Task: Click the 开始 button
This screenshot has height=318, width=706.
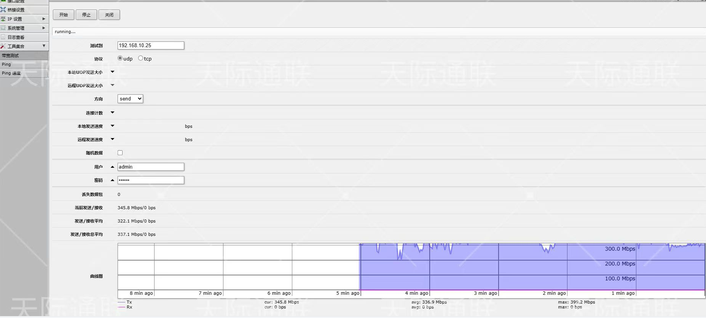Action: click(64, 15)
